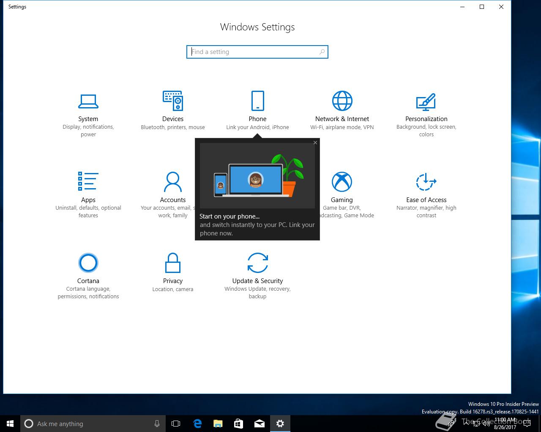Open Task View on taskbar
This screenshot has height=432, width=541.
click(x=176, y=424)
